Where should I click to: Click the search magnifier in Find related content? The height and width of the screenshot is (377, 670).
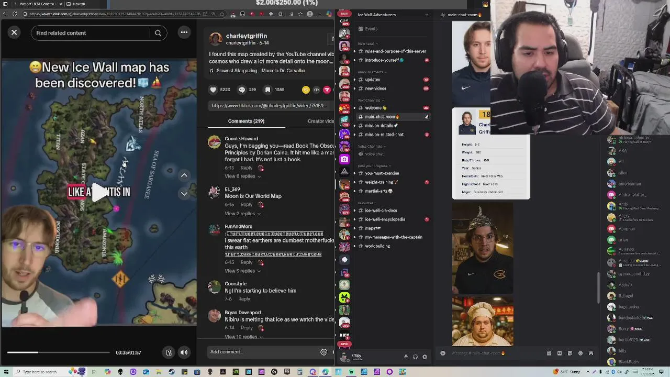tap(158, 33)
